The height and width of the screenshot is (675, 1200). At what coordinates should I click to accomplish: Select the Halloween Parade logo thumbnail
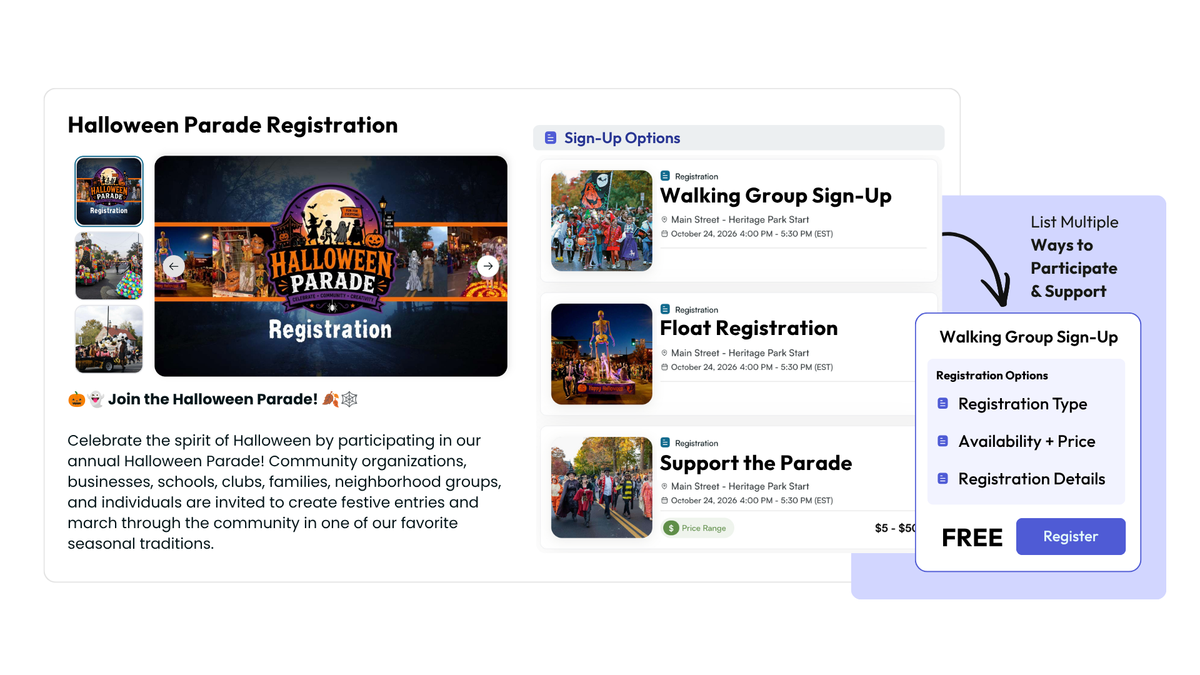pos(109,191)
